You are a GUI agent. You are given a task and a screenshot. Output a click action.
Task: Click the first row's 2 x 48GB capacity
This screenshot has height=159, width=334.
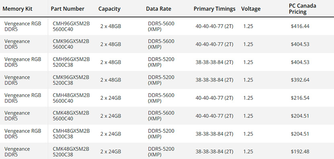coord(111,27)
